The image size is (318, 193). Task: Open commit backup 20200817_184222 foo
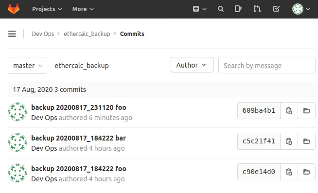click(x=79, y=169)
